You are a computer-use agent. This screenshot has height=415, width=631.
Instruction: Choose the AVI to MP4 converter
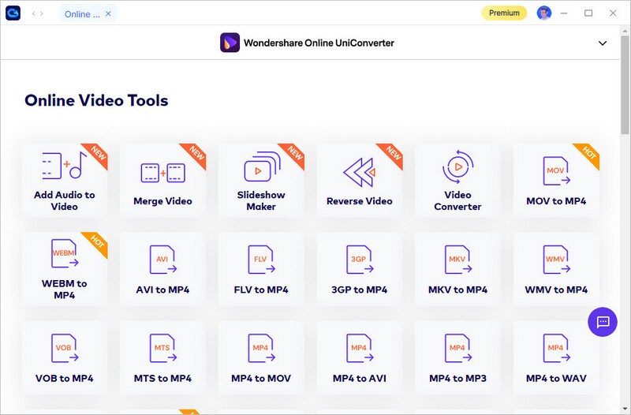coord(162,269)
